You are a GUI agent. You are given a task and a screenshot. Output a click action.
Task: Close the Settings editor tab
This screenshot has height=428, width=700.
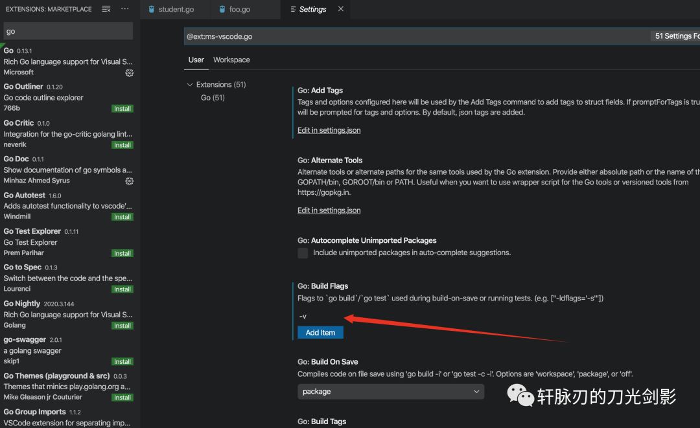[341, 9]
